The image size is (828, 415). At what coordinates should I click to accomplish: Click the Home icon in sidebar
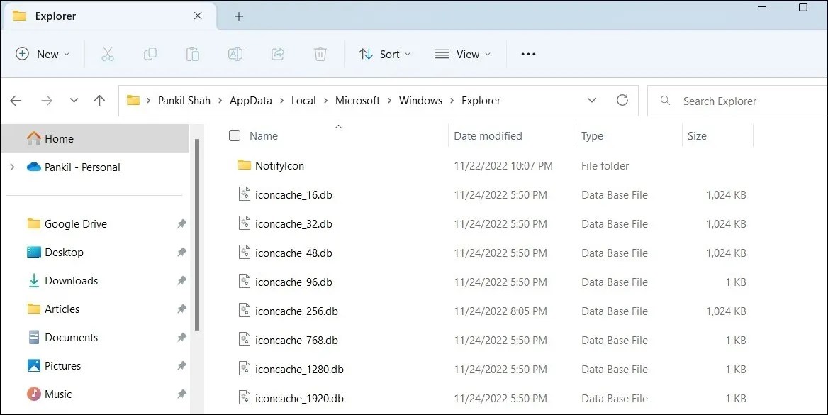[34, 138]
